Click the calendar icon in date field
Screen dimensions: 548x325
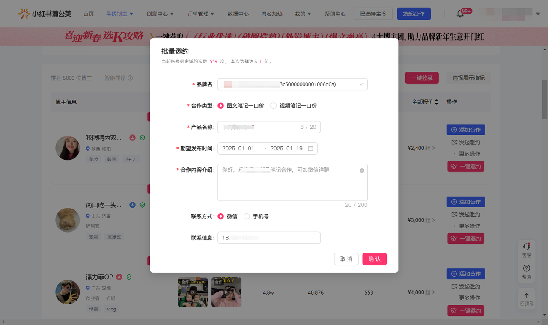coord(310,149)
